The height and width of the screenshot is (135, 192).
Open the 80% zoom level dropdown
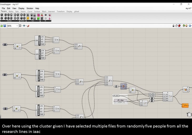pos(17,26)
